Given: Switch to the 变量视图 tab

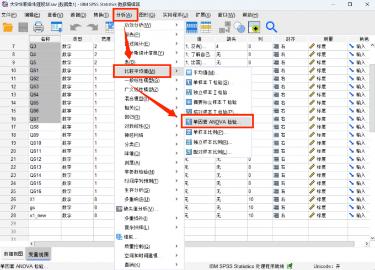Looking at the screenshot, I should (39, 255).
